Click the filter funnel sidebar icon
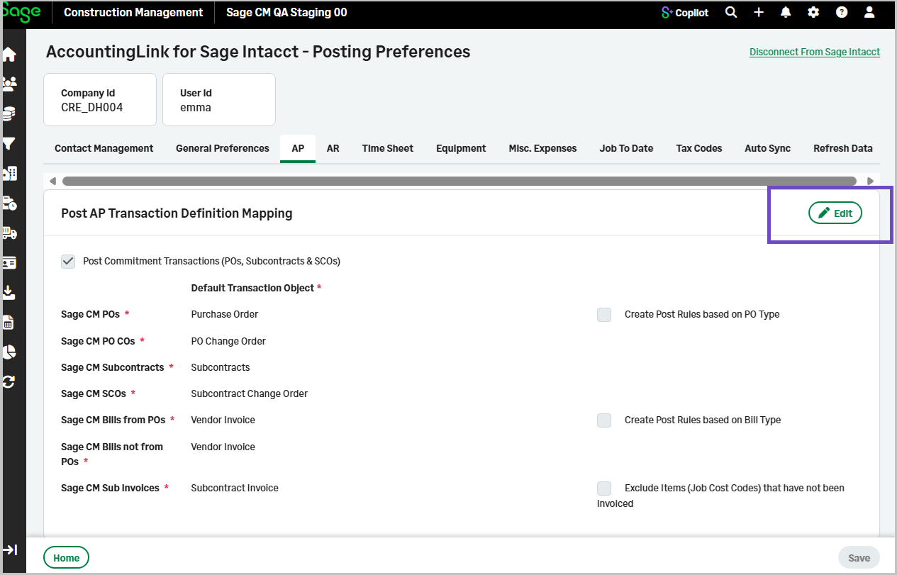The height and width of the screenshot is (575, 897). point(9,144)
